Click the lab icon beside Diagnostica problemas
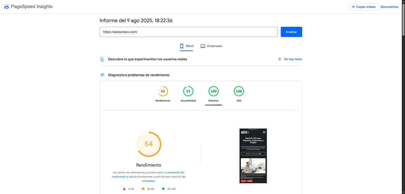The image size is (405, 194). tap(102, 75)
